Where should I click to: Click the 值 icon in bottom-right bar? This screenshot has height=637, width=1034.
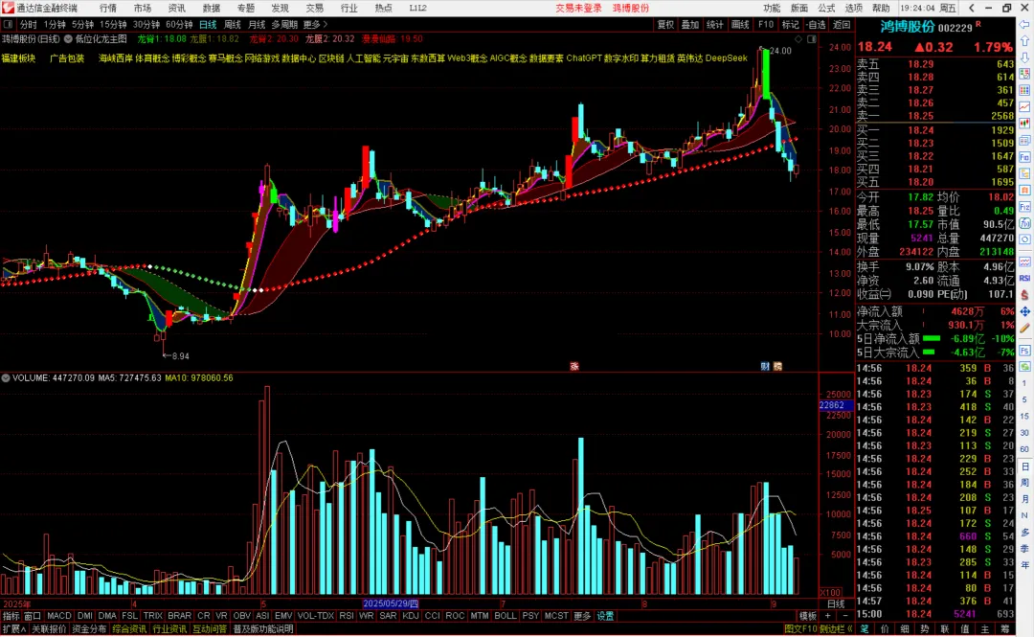pyautogui.click(x=965, y=629)
